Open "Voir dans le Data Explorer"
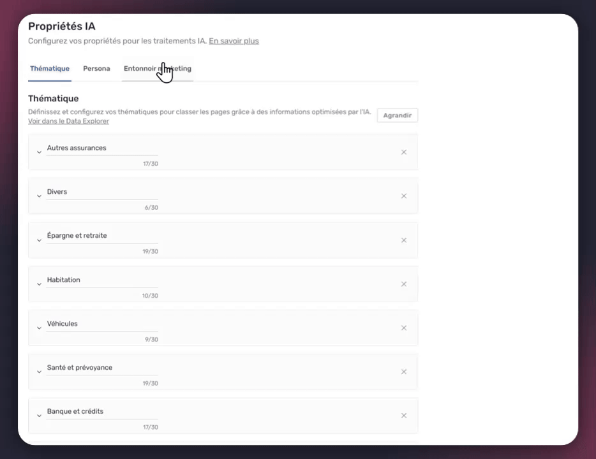The width and height of the screenshot is (596, 459). coord(68,121)
